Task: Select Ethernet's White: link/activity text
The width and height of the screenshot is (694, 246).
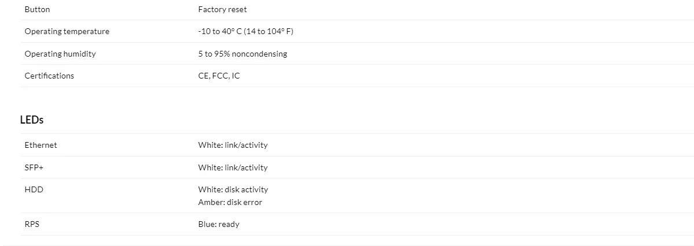Action: pos(233,146)
